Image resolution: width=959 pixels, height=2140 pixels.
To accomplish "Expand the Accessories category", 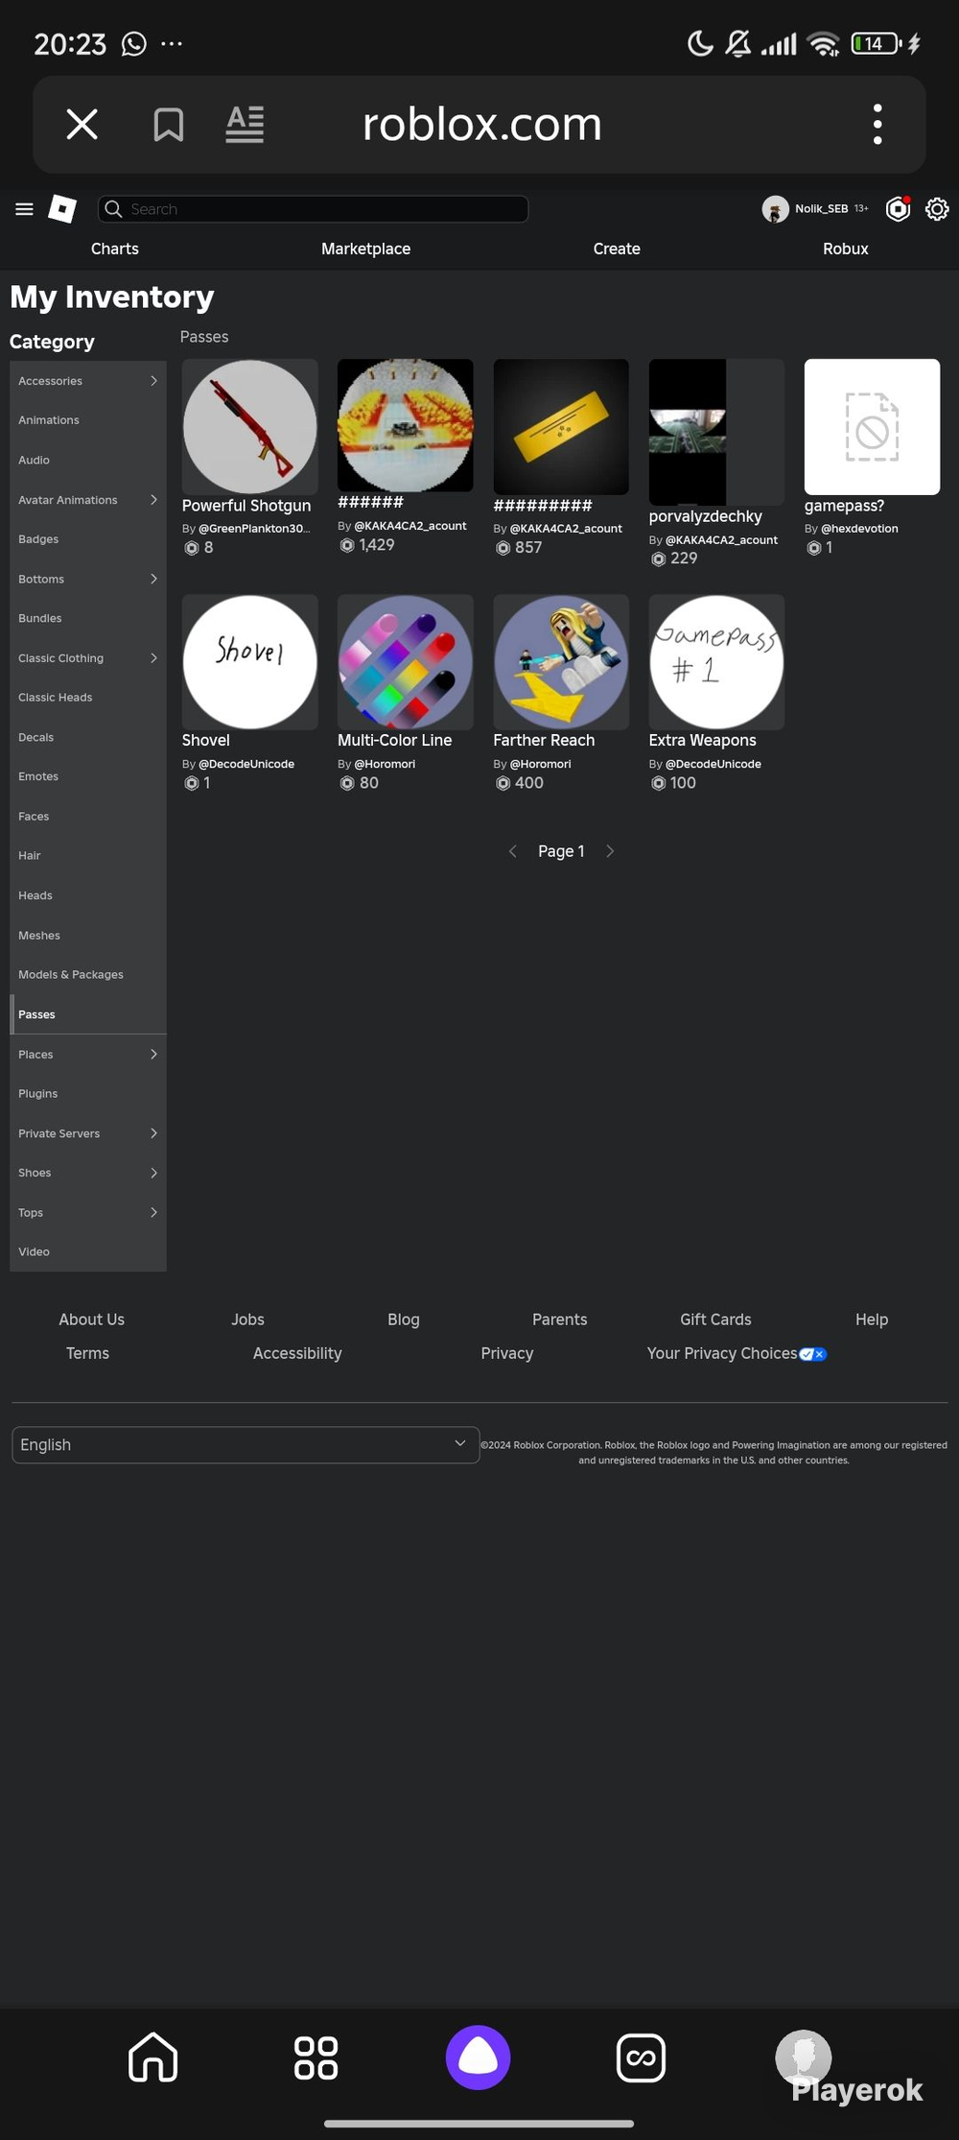I will (88, 381).
